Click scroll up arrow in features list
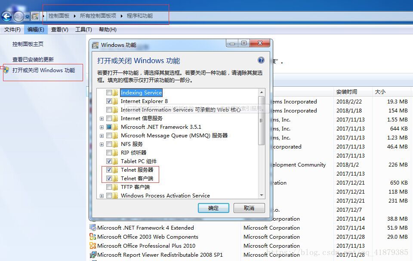The width and height of the screenshot is (413, 261). tap(262, 92)
